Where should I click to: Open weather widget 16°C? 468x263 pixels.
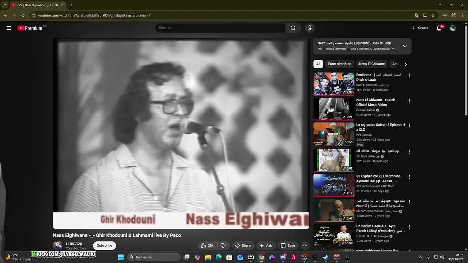(18, 257)
